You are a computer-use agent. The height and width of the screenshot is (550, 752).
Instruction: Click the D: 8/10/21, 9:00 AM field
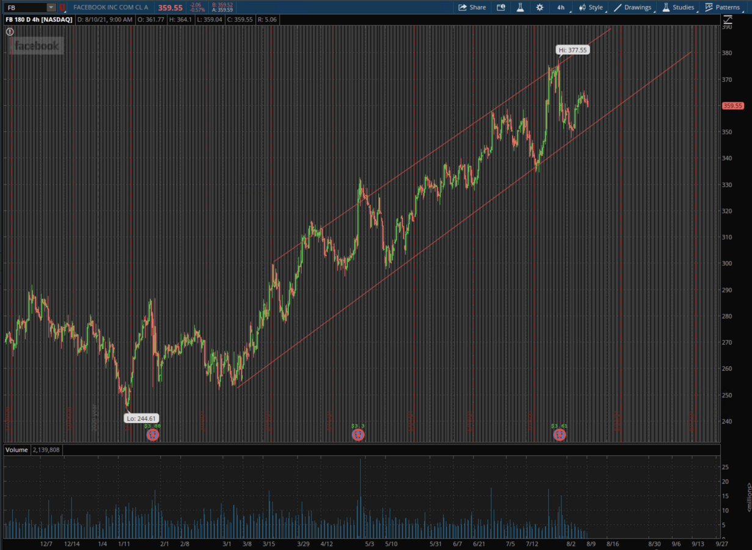click(x=106, y=20)
